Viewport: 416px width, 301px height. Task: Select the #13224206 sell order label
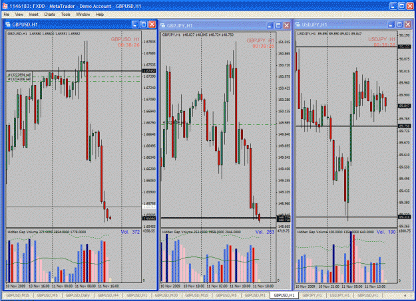(x=19, y=79)
